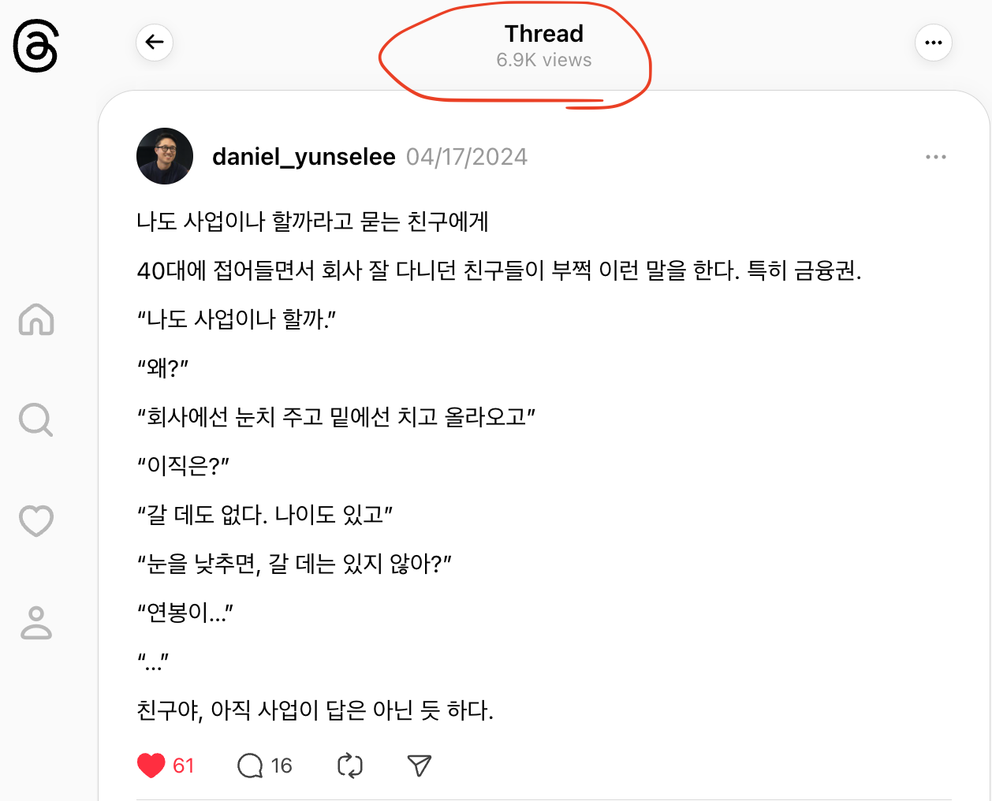Open the more options menu at top right

(x=934, y=43)
